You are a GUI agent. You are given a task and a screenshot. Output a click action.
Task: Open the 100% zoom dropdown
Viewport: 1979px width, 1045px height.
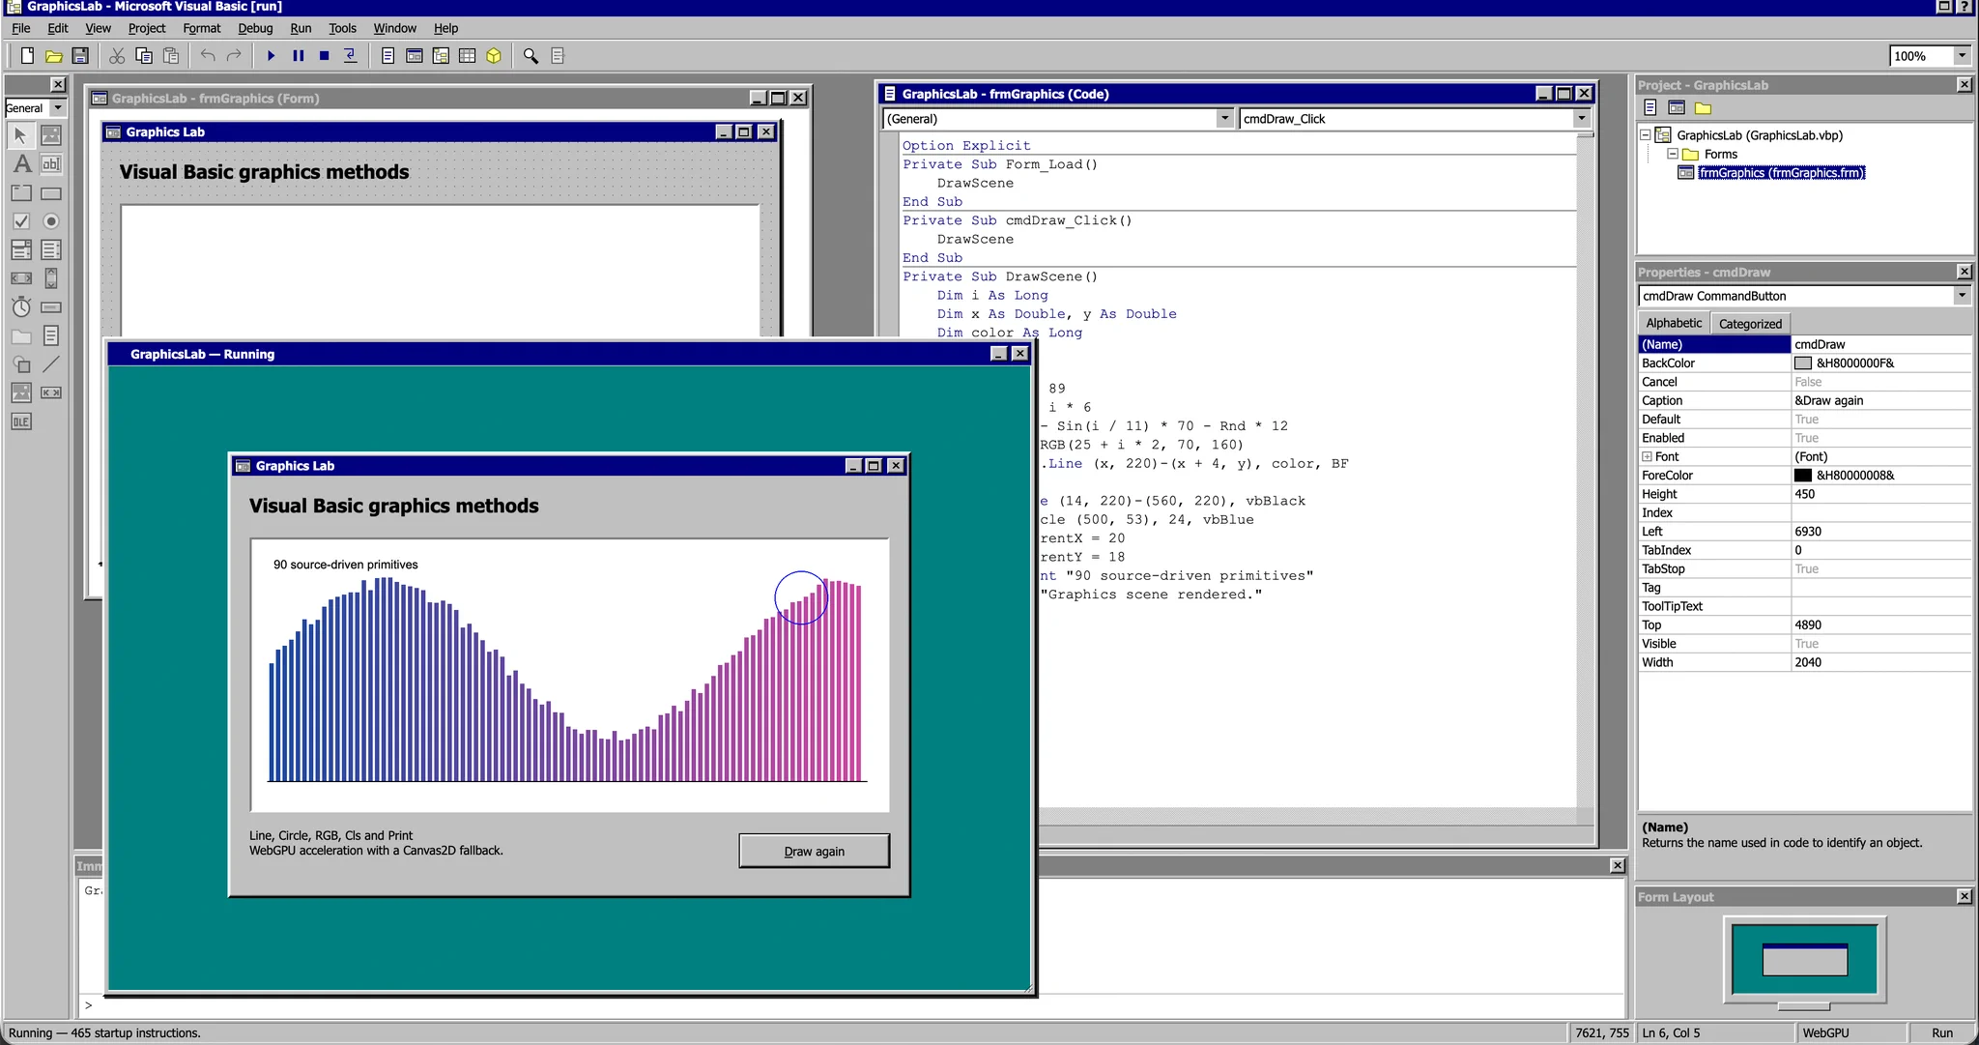pyautogui.click(x=1962, y=56)
